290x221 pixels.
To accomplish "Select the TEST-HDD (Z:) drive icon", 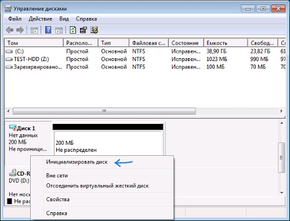I will pos(9,59).
